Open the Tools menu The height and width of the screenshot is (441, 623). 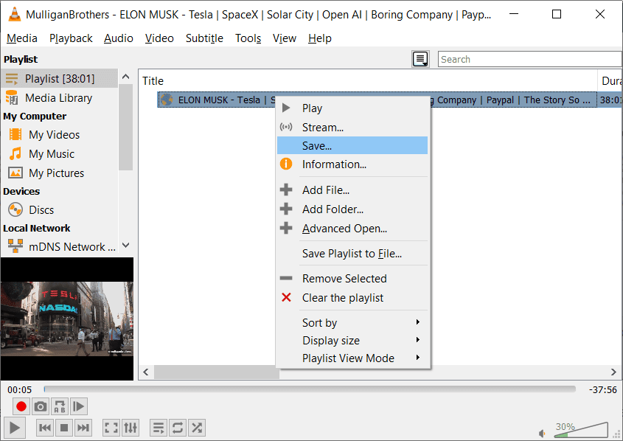pyautogui.click(x=248, y=38)
